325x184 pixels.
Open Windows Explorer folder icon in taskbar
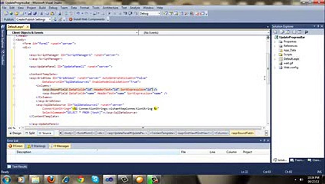[36, 179]
